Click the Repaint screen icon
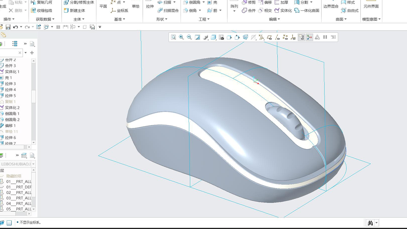This screenshot has height=229, width=407. click(x=197, y=37)
